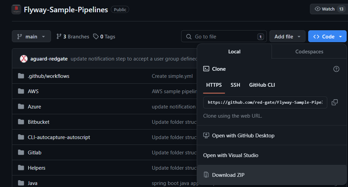
Task: Choose Download ZIP
Action: (272, 175)
